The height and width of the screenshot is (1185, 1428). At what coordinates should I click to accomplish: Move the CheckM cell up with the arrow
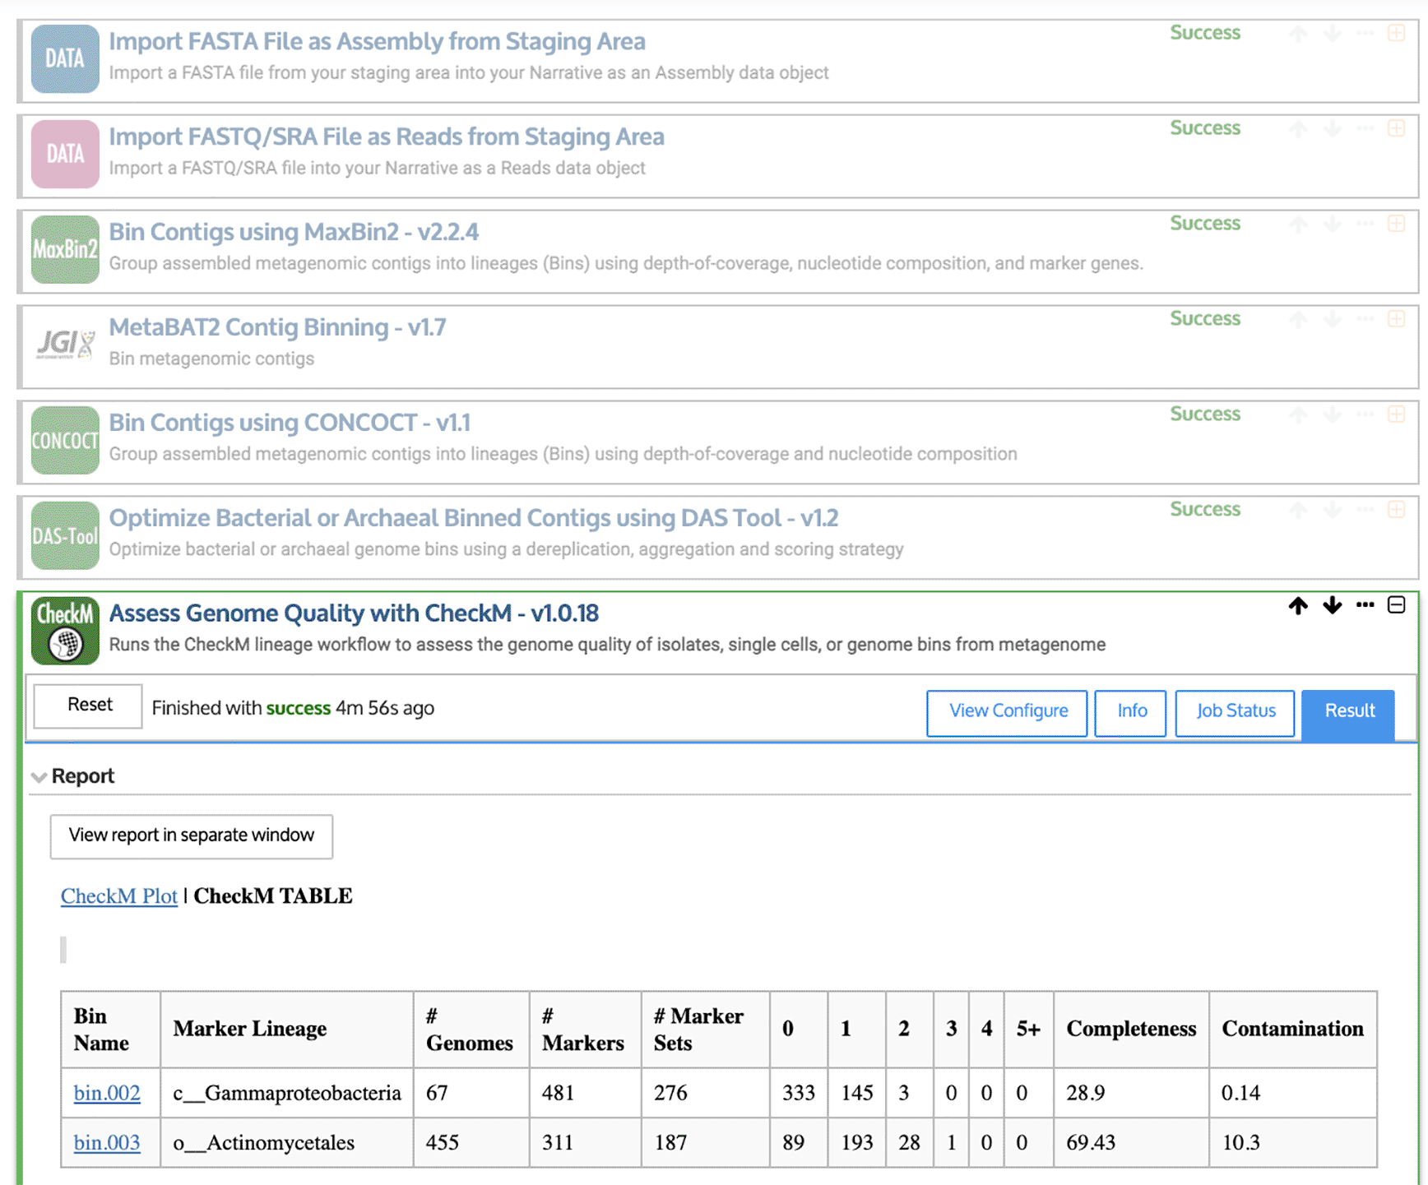(x=1298, y=606)
